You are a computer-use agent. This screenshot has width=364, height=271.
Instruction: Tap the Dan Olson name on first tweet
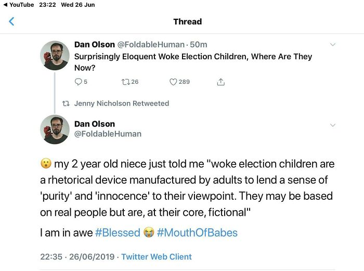95,45
